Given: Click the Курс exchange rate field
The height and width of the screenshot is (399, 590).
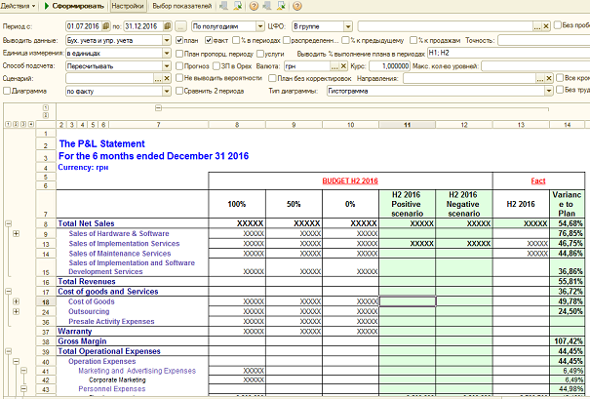Looking at the screenshot, I should coord(391,64).
